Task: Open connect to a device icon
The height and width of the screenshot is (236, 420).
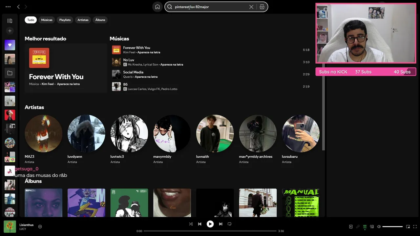Action: coord(372,226)
